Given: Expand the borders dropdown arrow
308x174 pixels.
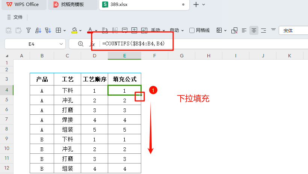Looking at the screenshot, I should (65, 31).
